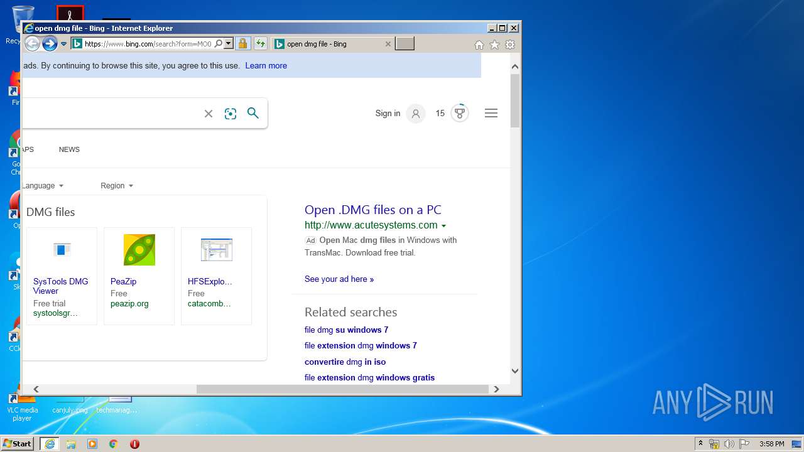Open Windows Media Player taskbar icon
The height and width of the screenshot is (452, 804).
click(x=92, y=444)
